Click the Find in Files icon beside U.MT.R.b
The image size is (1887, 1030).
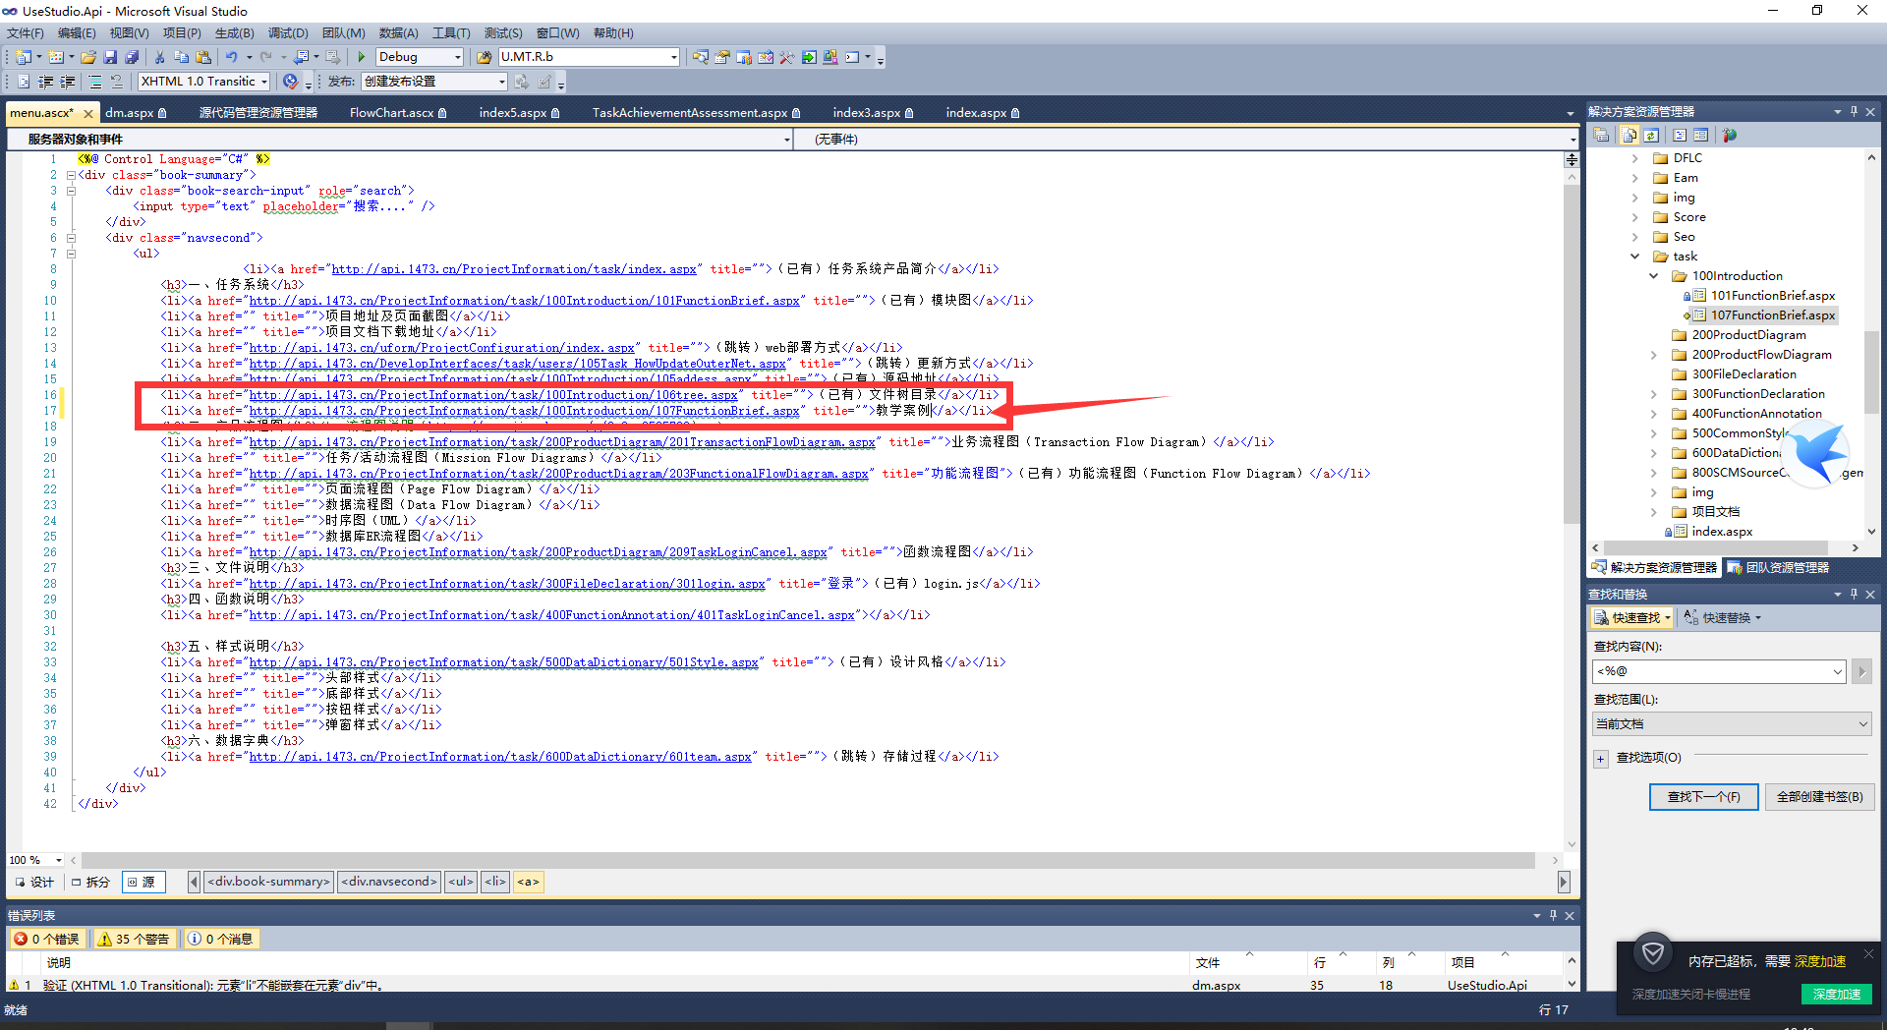(x=485, y=57)
